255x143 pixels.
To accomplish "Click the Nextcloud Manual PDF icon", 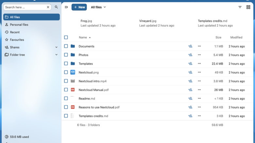I will (73, 90).
